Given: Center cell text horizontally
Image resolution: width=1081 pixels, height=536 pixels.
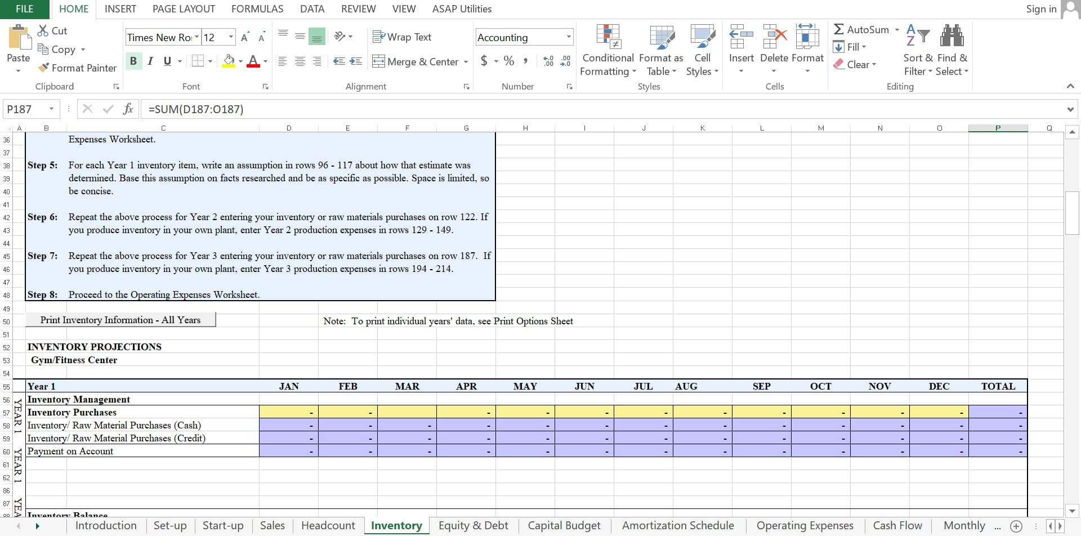Looking at the screenshot, I should tap(300, 61).
